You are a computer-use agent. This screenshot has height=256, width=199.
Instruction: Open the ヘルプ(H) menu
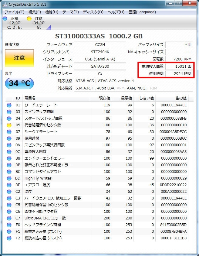(x=116, y=12)
